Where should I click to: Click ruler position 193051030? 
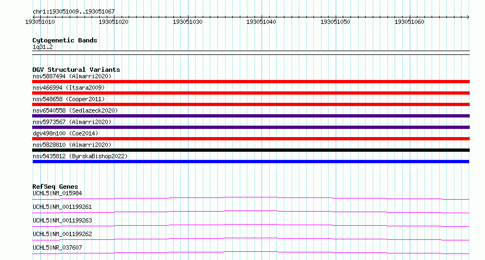pos(188,22)
